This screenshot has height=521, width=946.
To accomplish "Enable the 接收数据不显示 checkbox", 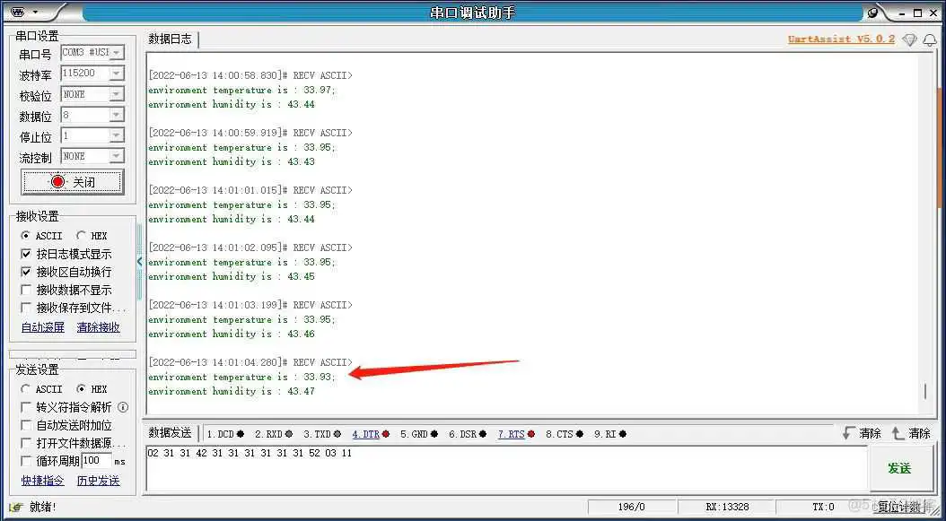I will point(26,291).
